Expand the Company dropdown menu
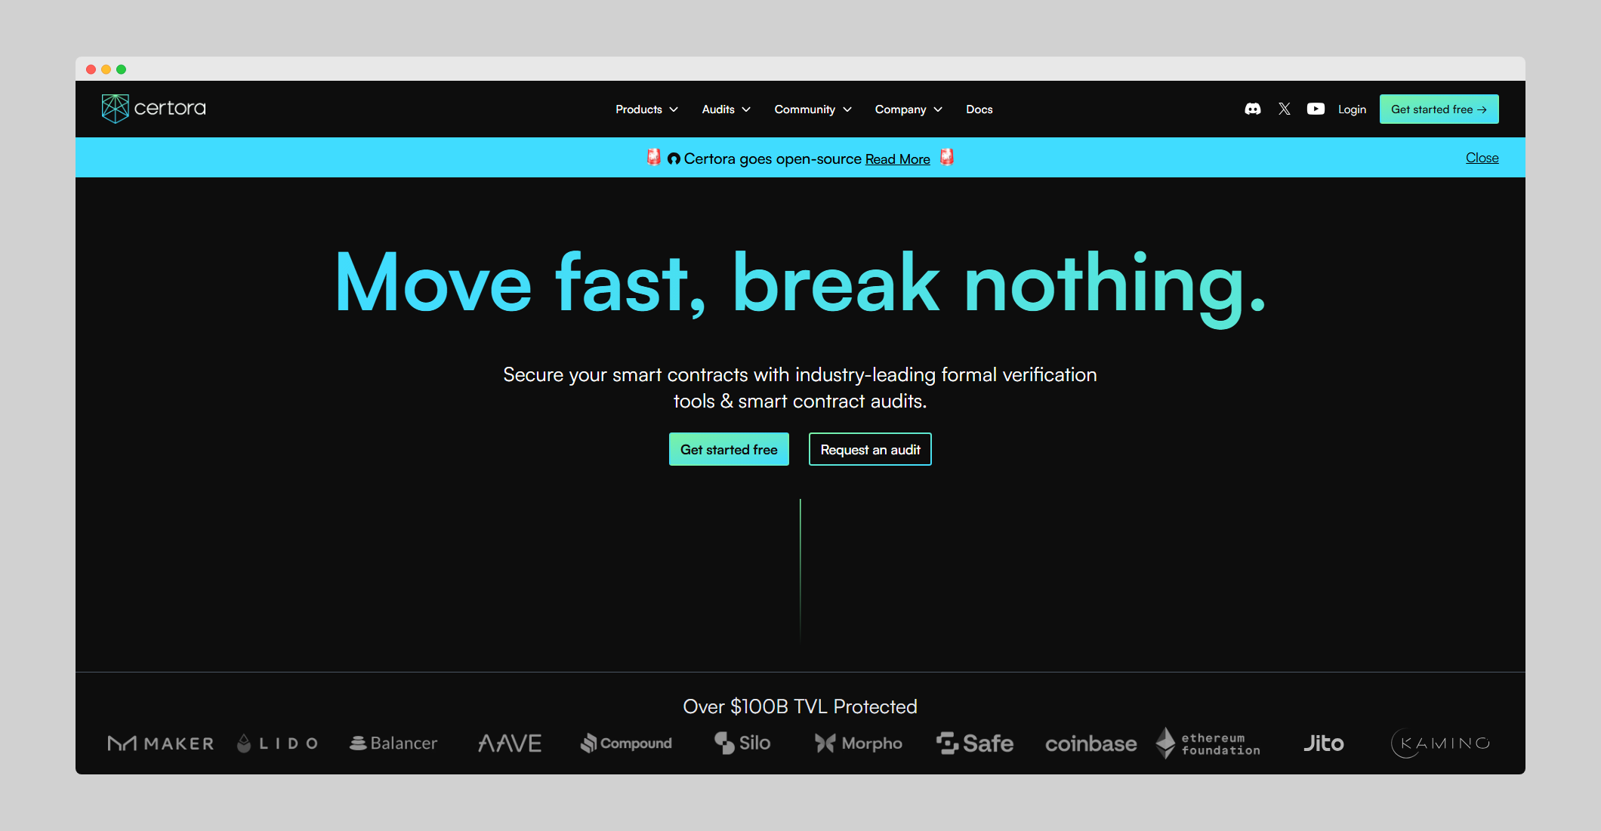1601x831 pixels. click(908, 109)
